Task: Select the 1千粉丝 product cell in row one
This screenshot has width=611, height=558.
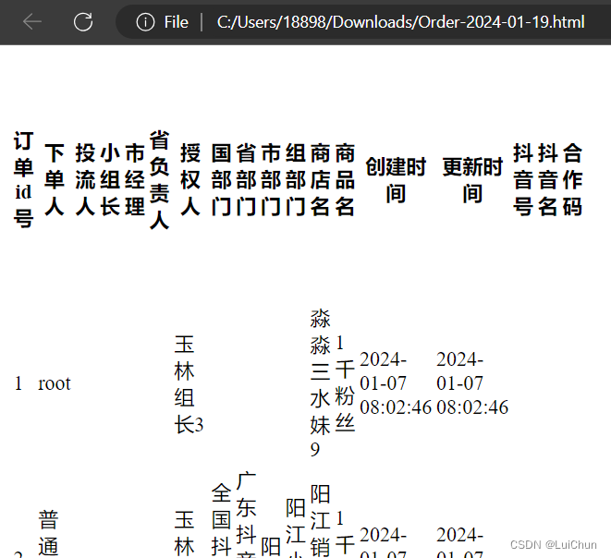Action: click(x=344, y=383)
